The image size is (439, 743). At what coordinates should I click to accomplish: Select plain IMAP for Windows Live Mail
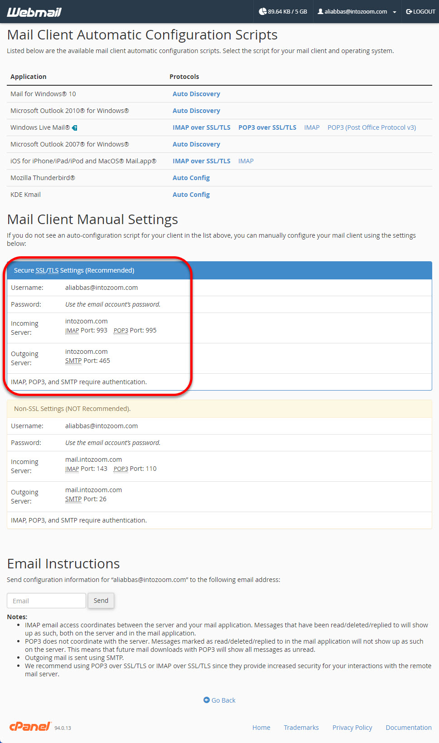point(312,127)
